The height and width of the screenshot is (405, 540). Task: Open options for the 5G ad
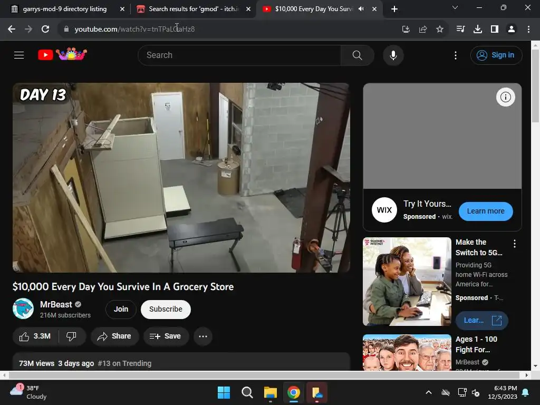click(515, 244)
